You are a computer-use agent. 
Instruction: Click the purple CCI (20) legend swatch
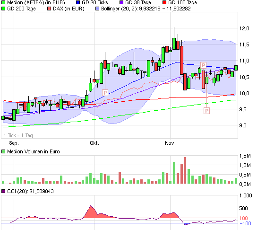[x=3, y=191]
